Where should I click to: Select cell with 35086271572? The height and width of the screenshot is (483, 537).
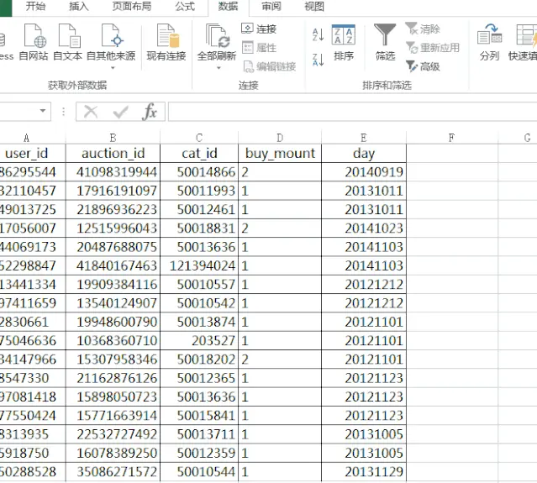coord(113,472)
